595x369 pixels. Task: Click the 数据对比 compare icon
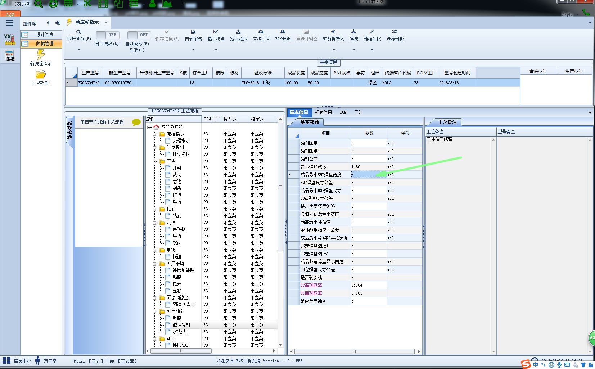[x=372, y=32]
